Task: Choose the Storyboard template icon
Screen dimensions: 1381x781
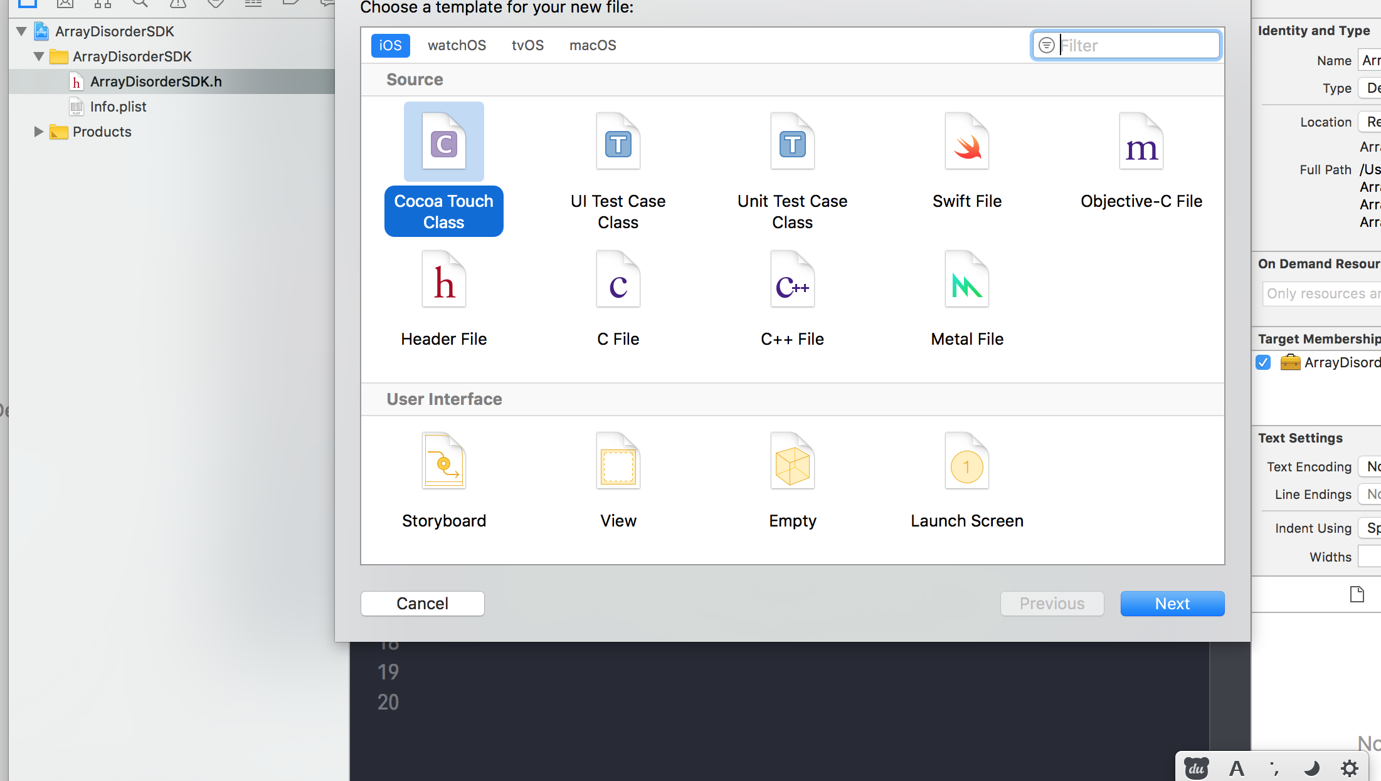Action: pos(443,461)
